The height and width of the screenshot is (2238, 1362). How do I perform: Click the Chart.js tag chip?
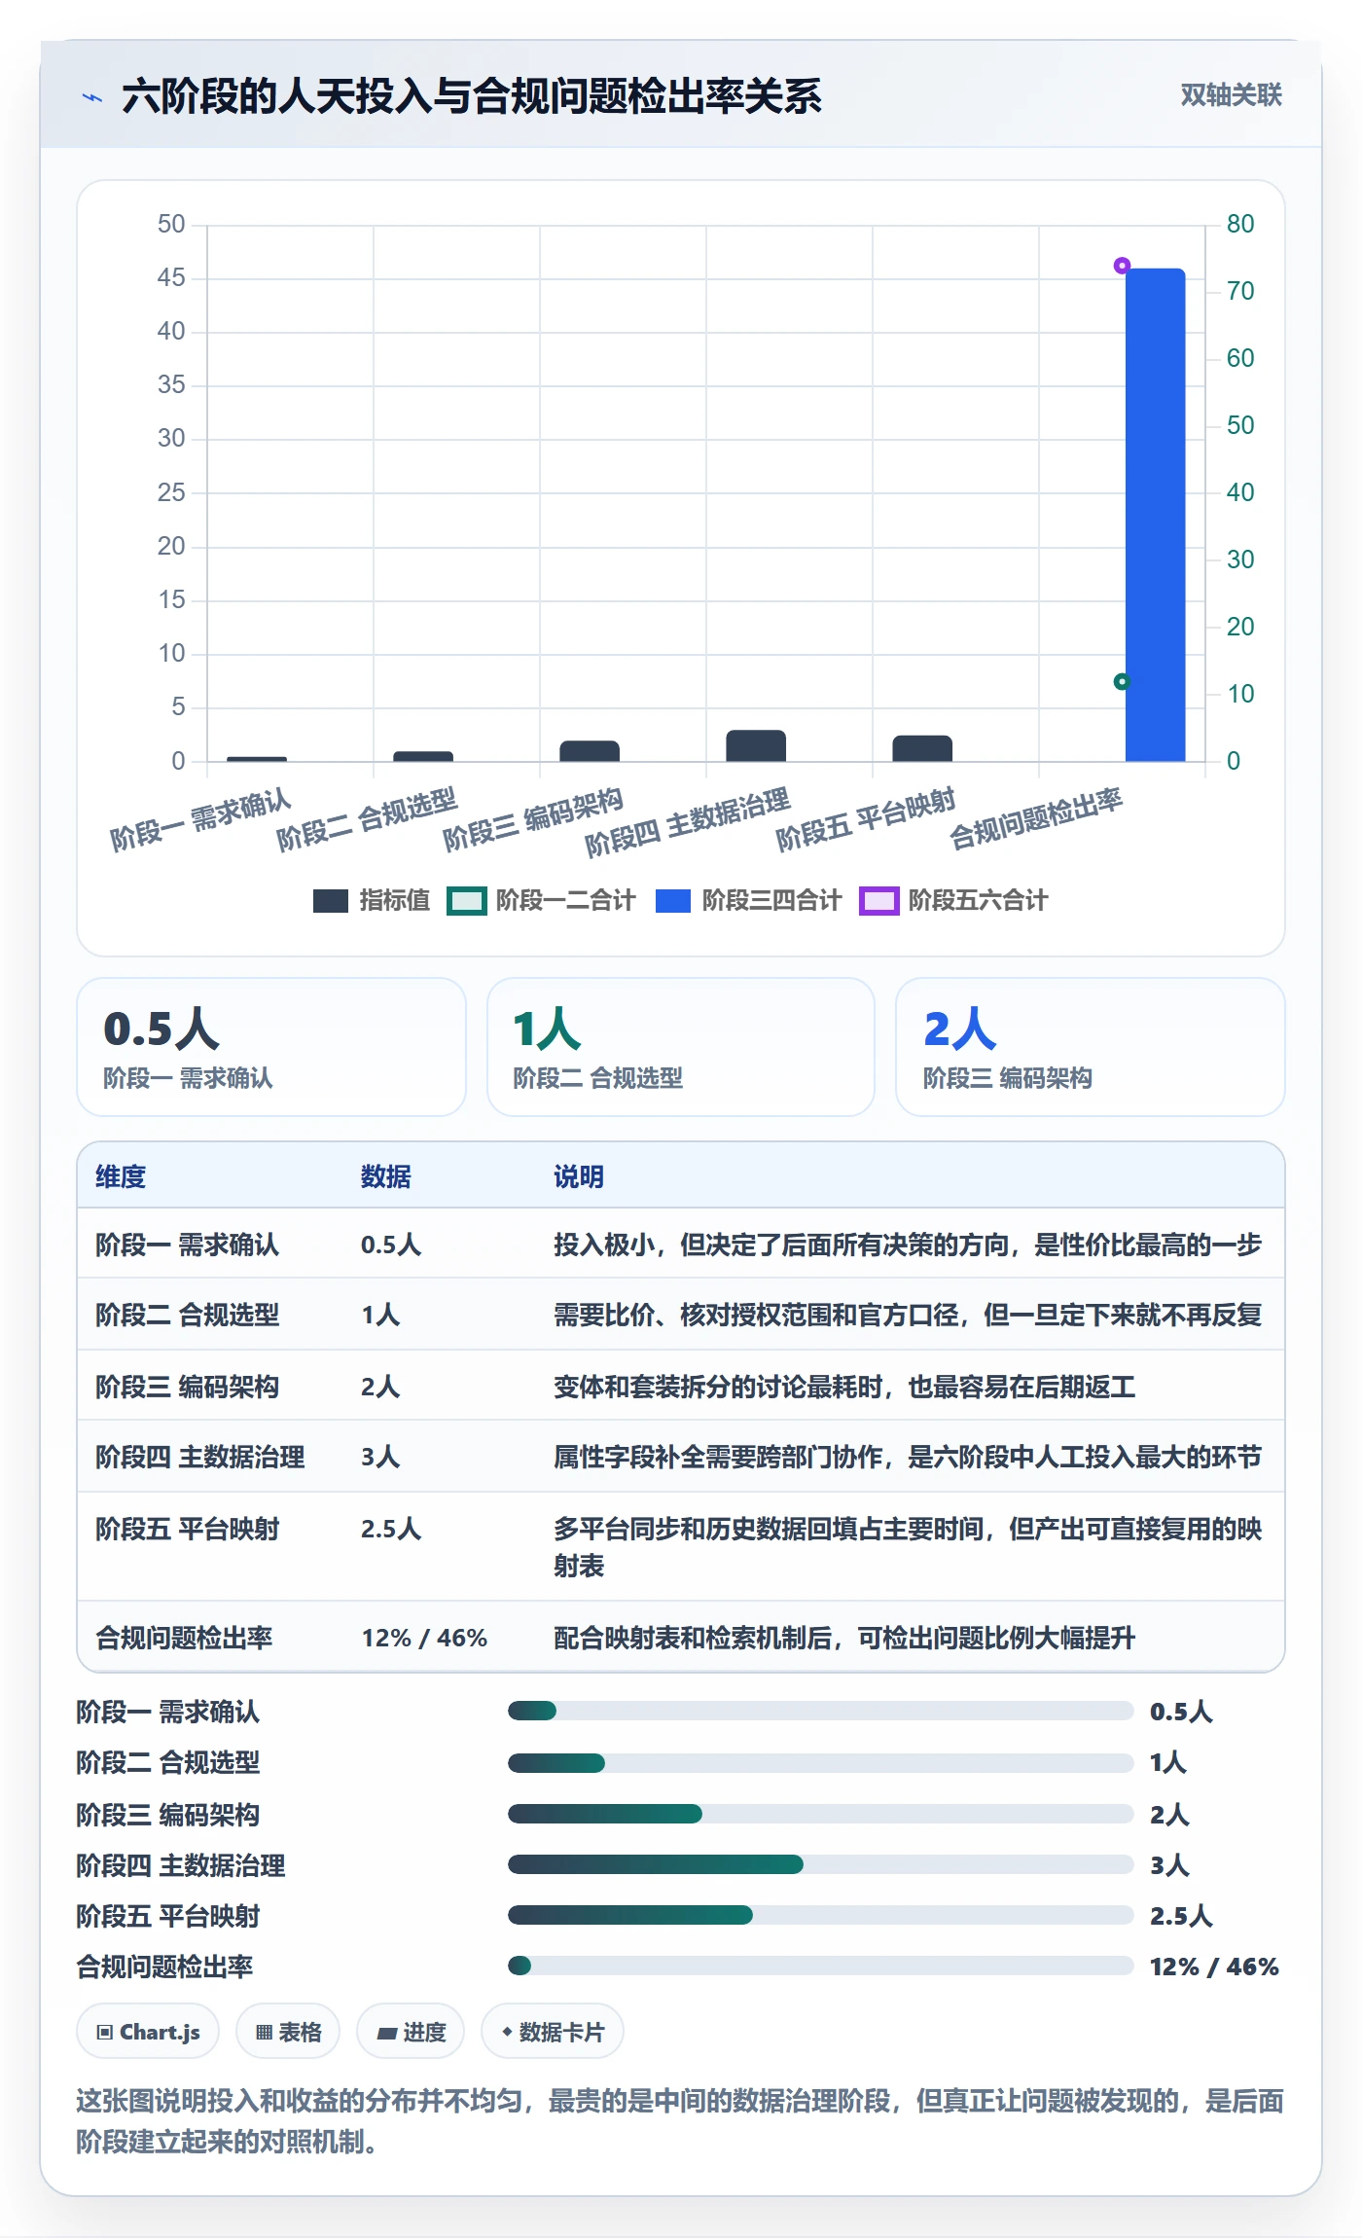148,2032
